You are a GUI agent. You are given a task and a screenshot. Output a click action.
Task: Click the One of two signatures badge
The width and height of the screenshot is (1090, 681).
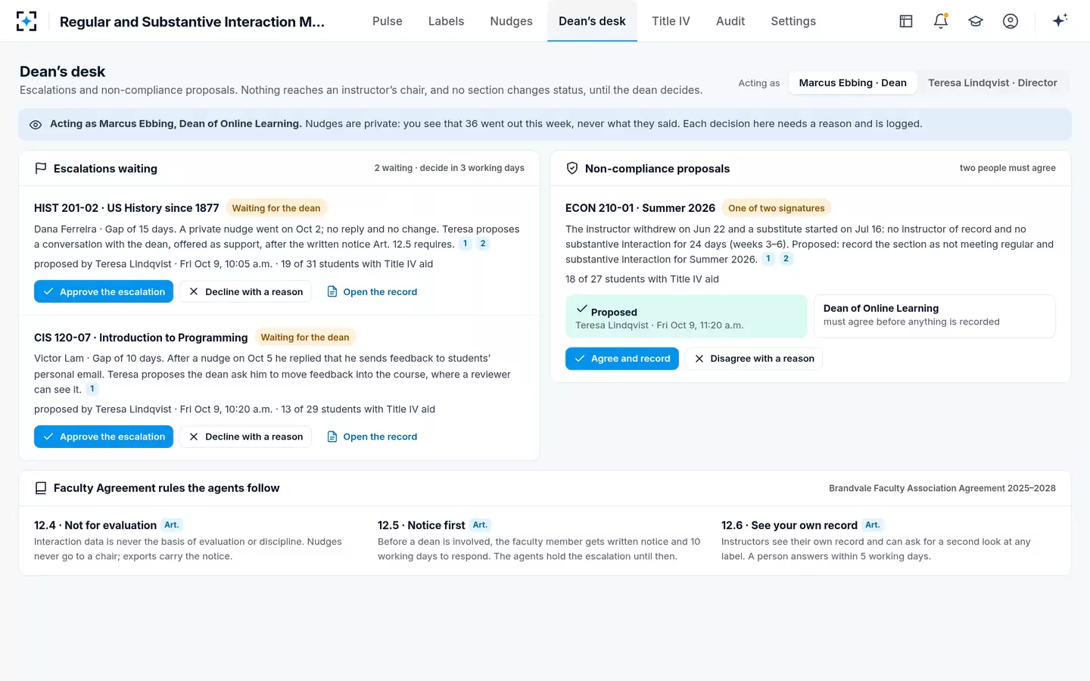coord(777,208)
